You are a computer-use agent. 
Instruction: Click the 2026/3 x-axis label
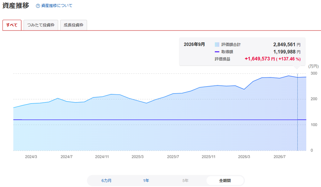(244, 157)
